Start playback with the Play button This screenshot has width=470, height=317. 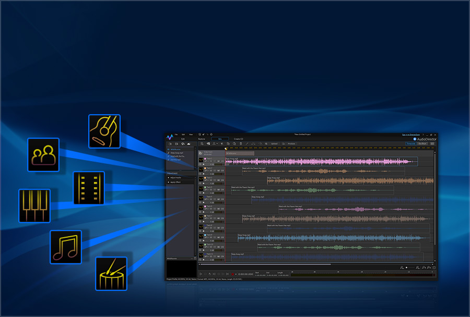[x=201, y=274]
